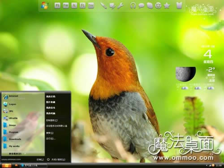Screen dimensions: 224x168
Task: Click the wrench tools icon in dock
Action: pyautogui.click(x=121, y=6)
